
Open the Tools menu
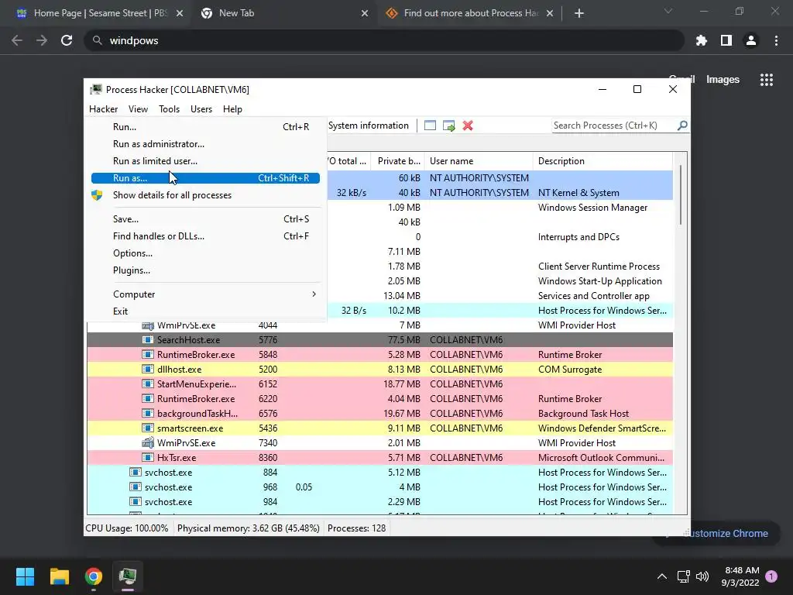coord(169,109)
